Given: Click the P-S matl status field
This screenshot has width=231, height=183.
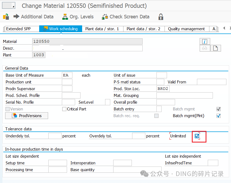Looking at the screenshot, I should click(x=160, y=82).
